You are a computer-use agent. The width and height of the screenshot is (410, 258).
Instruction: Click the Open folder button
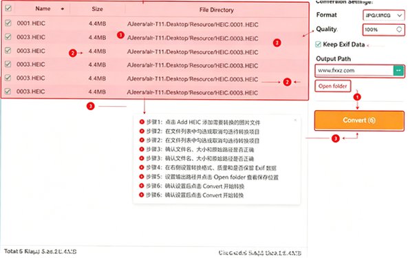click(332, 86)
